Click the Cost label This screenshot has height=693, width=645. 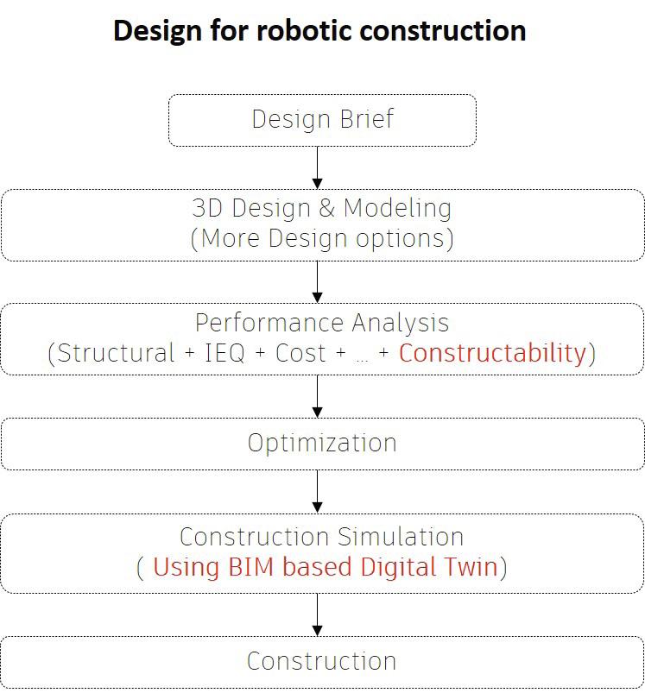point(300,353)
